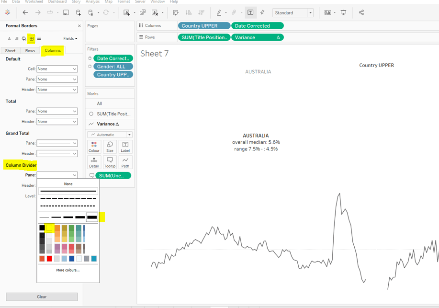Viewport: 439px width, 308px height.
Task: Choose the dashed line style
Action: tap(68, 198)
